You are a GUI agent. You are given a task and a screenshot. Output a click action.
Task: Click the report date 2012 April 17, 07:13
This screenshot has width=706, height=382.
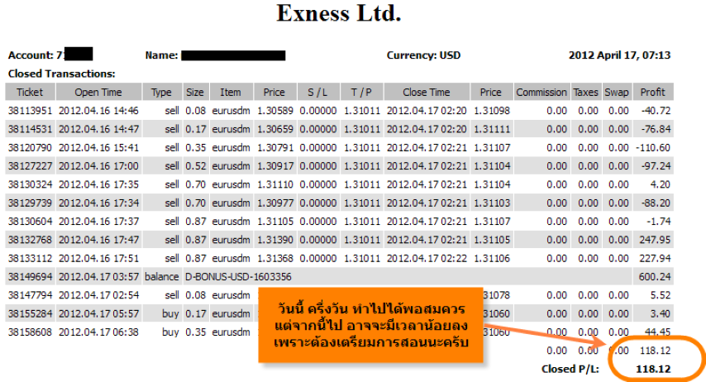coord(619,55)
